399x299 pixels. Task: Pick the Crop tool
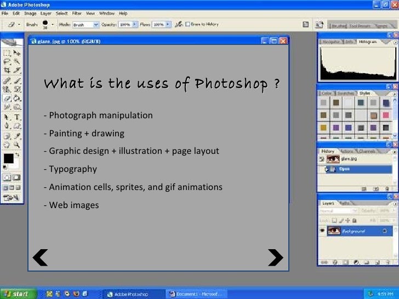coord(7,71)
